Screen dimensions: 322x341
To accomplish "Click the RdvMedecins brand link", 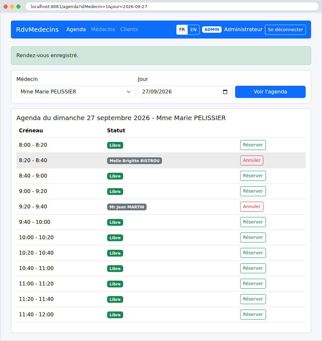I will click(x=38, y=29).
